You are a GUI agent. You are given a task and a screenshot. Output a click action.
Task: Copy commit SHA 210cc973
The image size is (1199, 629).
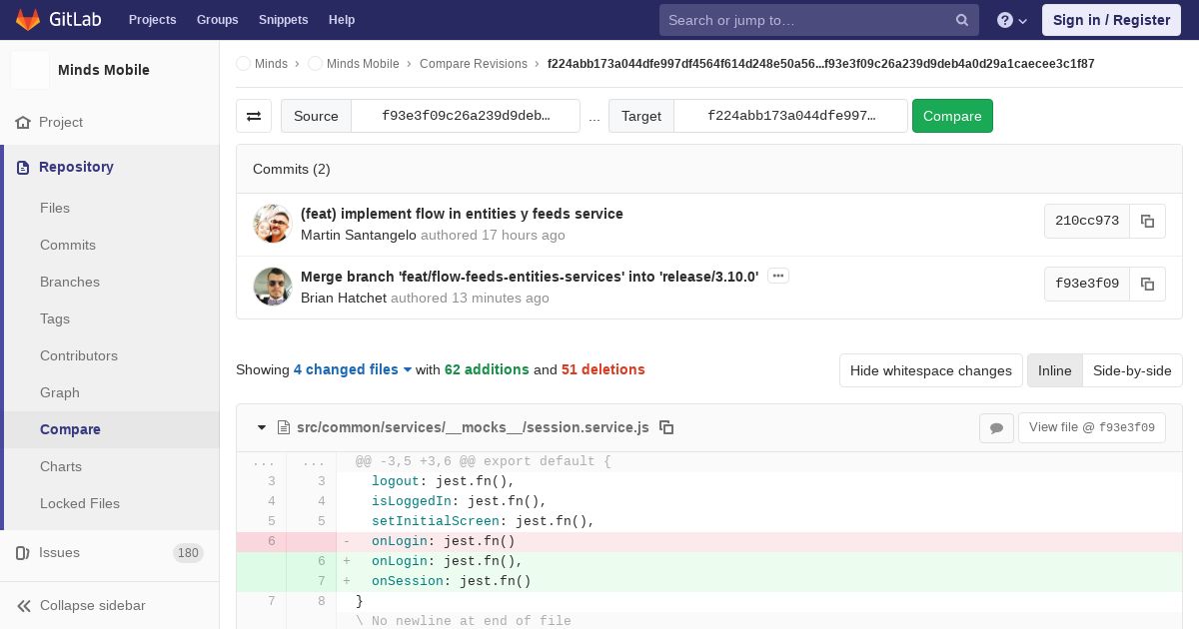[1147, 221]
